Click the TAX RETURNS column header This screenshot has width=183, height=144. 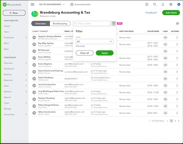click(x=153, y=31)
